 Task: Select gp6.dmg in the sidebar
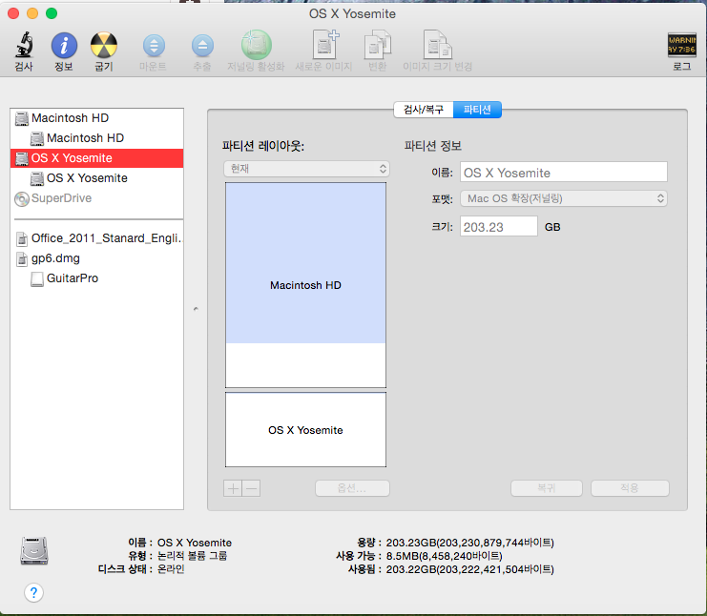(x=96, y=258)
